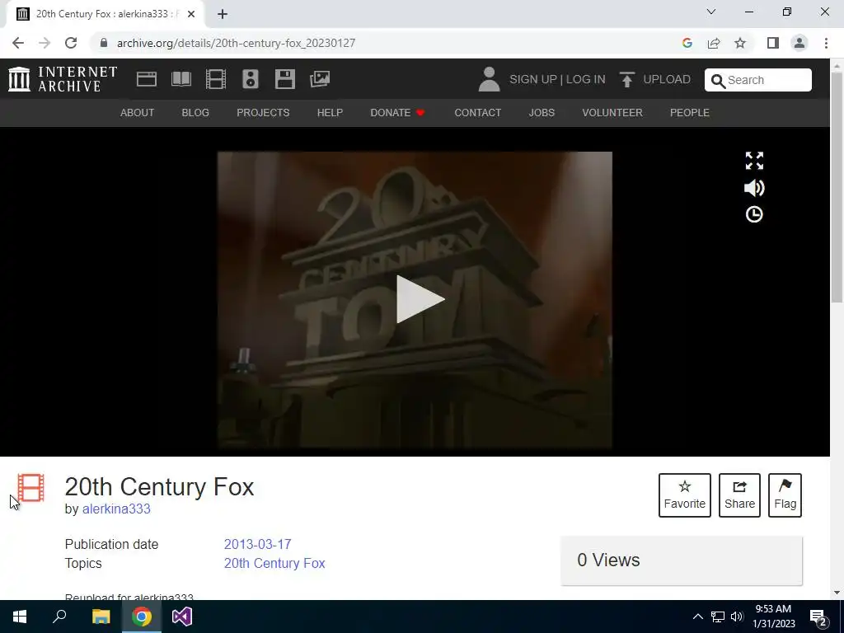Click the taskbar clock showing 9:53 AM
Screen dimensions: 844x633
[773, 617]
